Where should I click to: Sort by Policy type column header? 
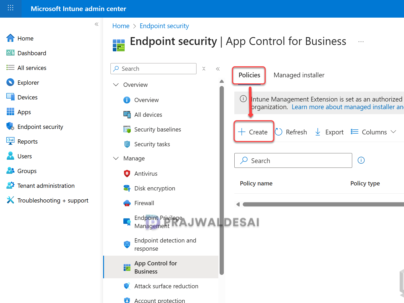[365, 183]
